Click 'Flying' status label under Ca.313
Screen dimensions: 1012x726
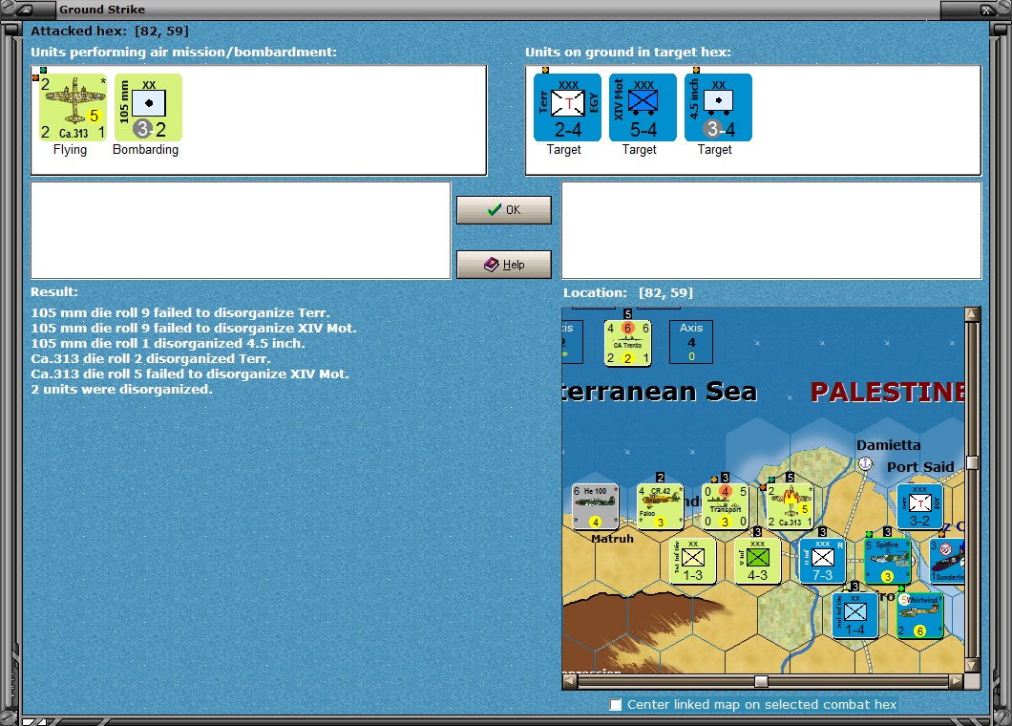tap(70, 150)
